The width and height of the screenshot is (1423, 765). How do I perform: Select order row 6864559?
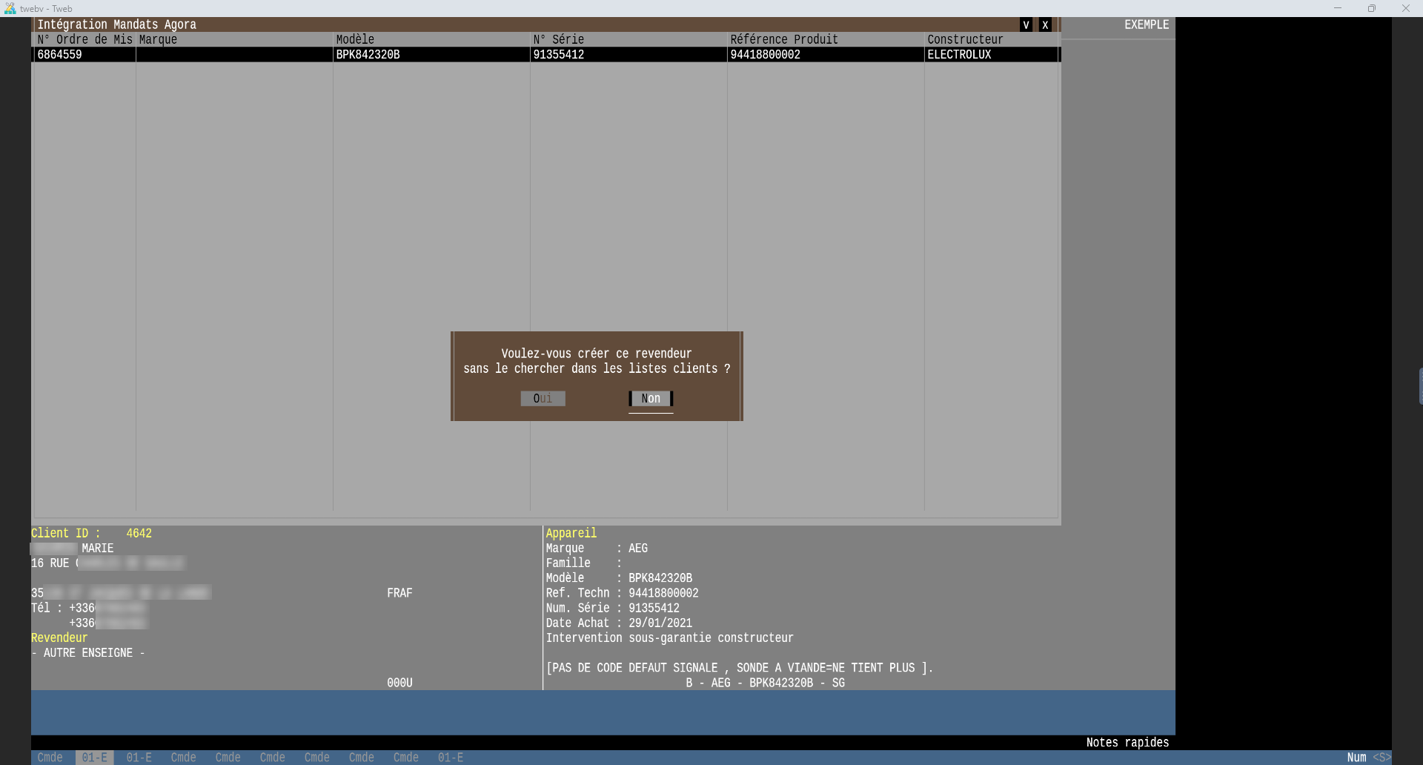pyautogui.click(x=60, y=55)
